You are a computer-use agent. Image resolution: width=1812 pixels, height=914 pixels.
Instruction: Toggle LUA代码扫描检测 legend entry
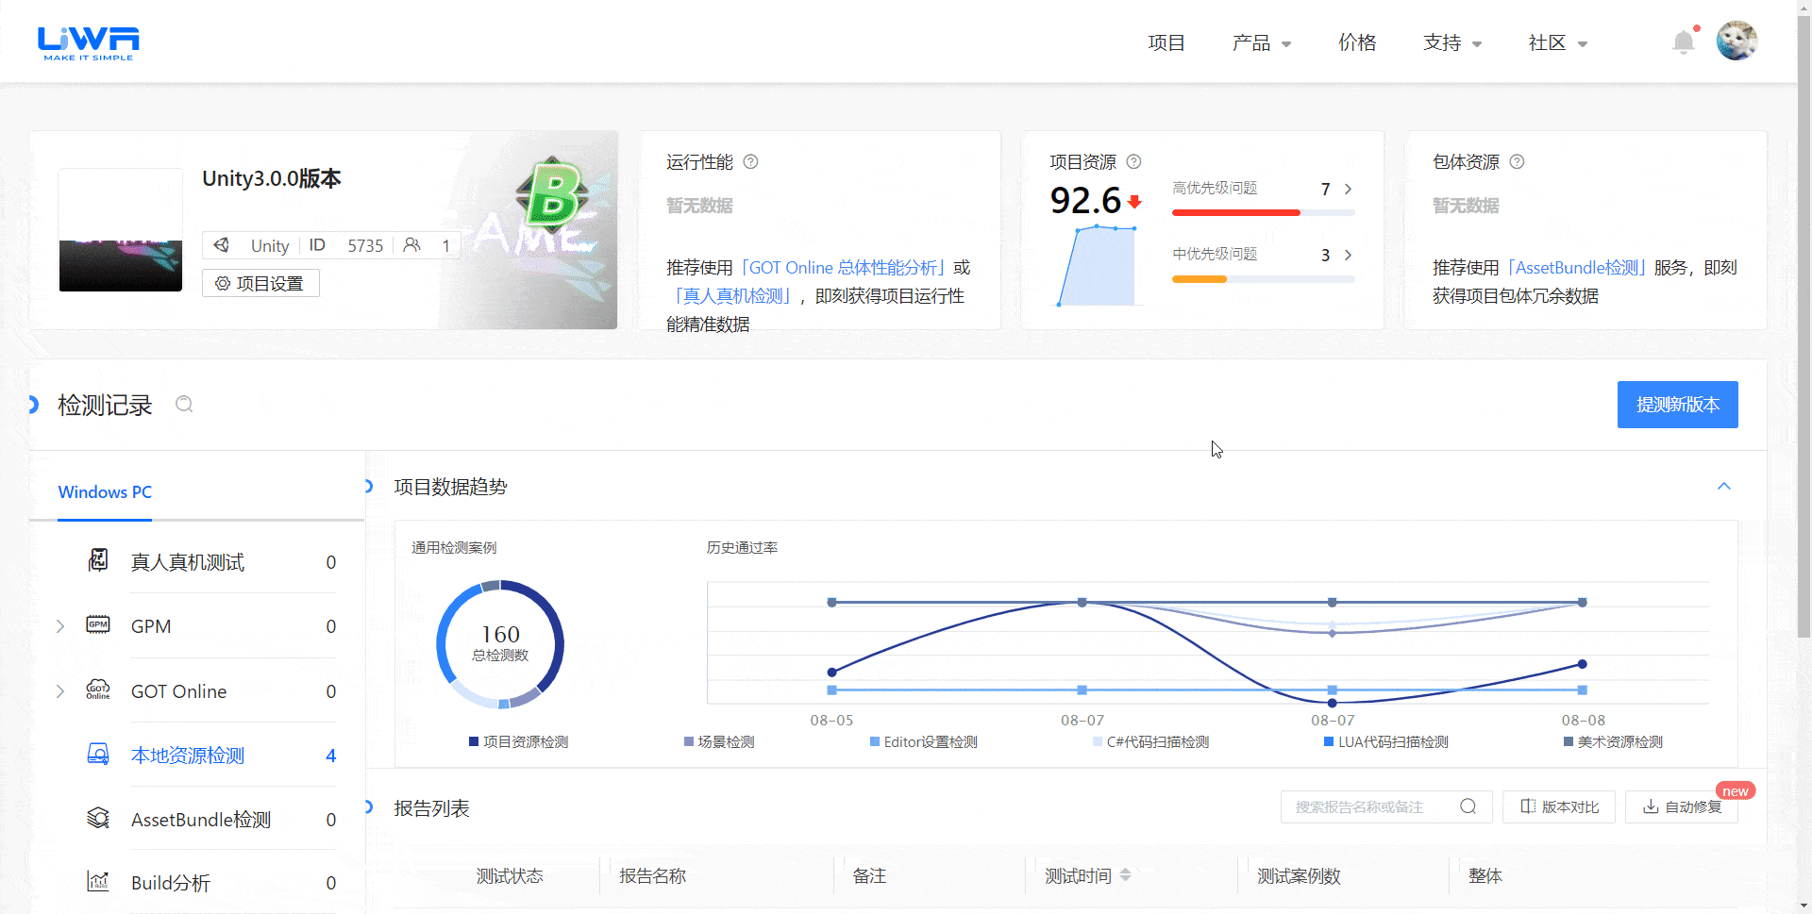coord(1385,741)
